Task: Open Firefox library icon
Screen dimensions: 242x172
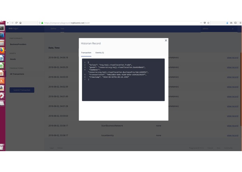Action: click(x=231, y=23)
